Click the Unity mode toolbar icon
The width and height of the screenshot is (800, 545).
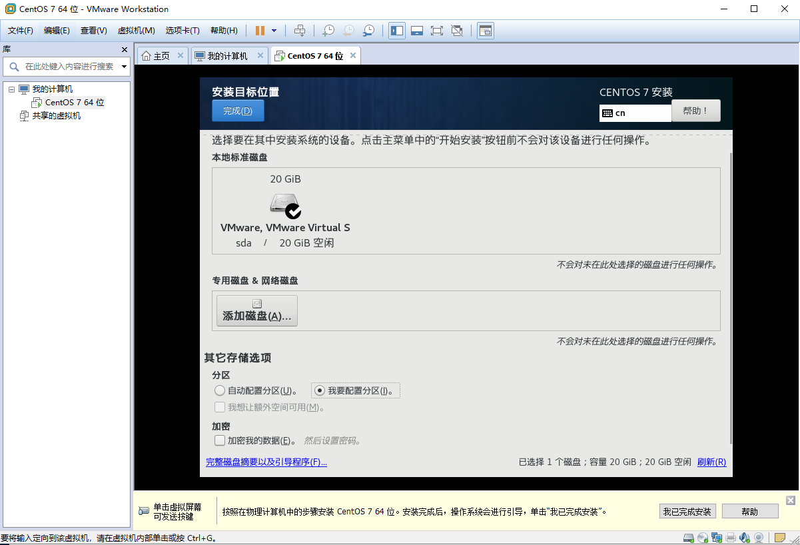456,31
